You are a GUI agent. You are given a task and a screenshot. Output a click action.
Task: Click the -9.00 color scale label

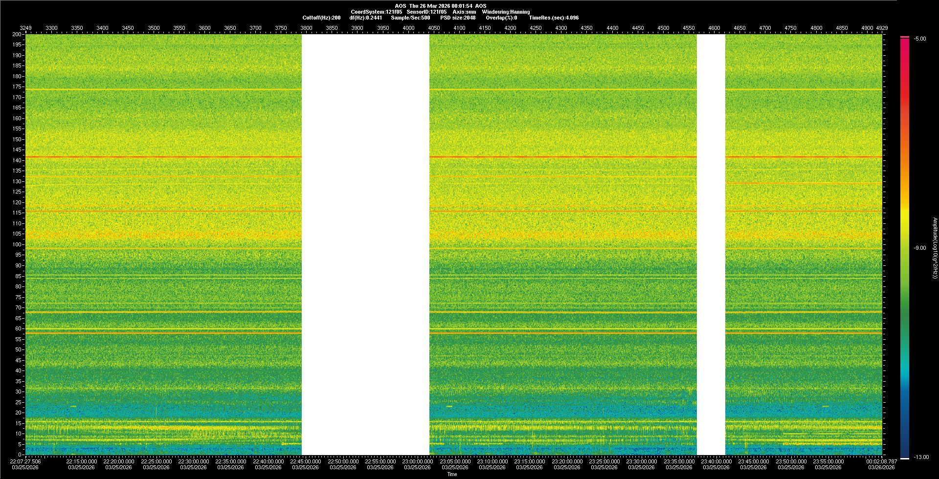coord(919,248)
